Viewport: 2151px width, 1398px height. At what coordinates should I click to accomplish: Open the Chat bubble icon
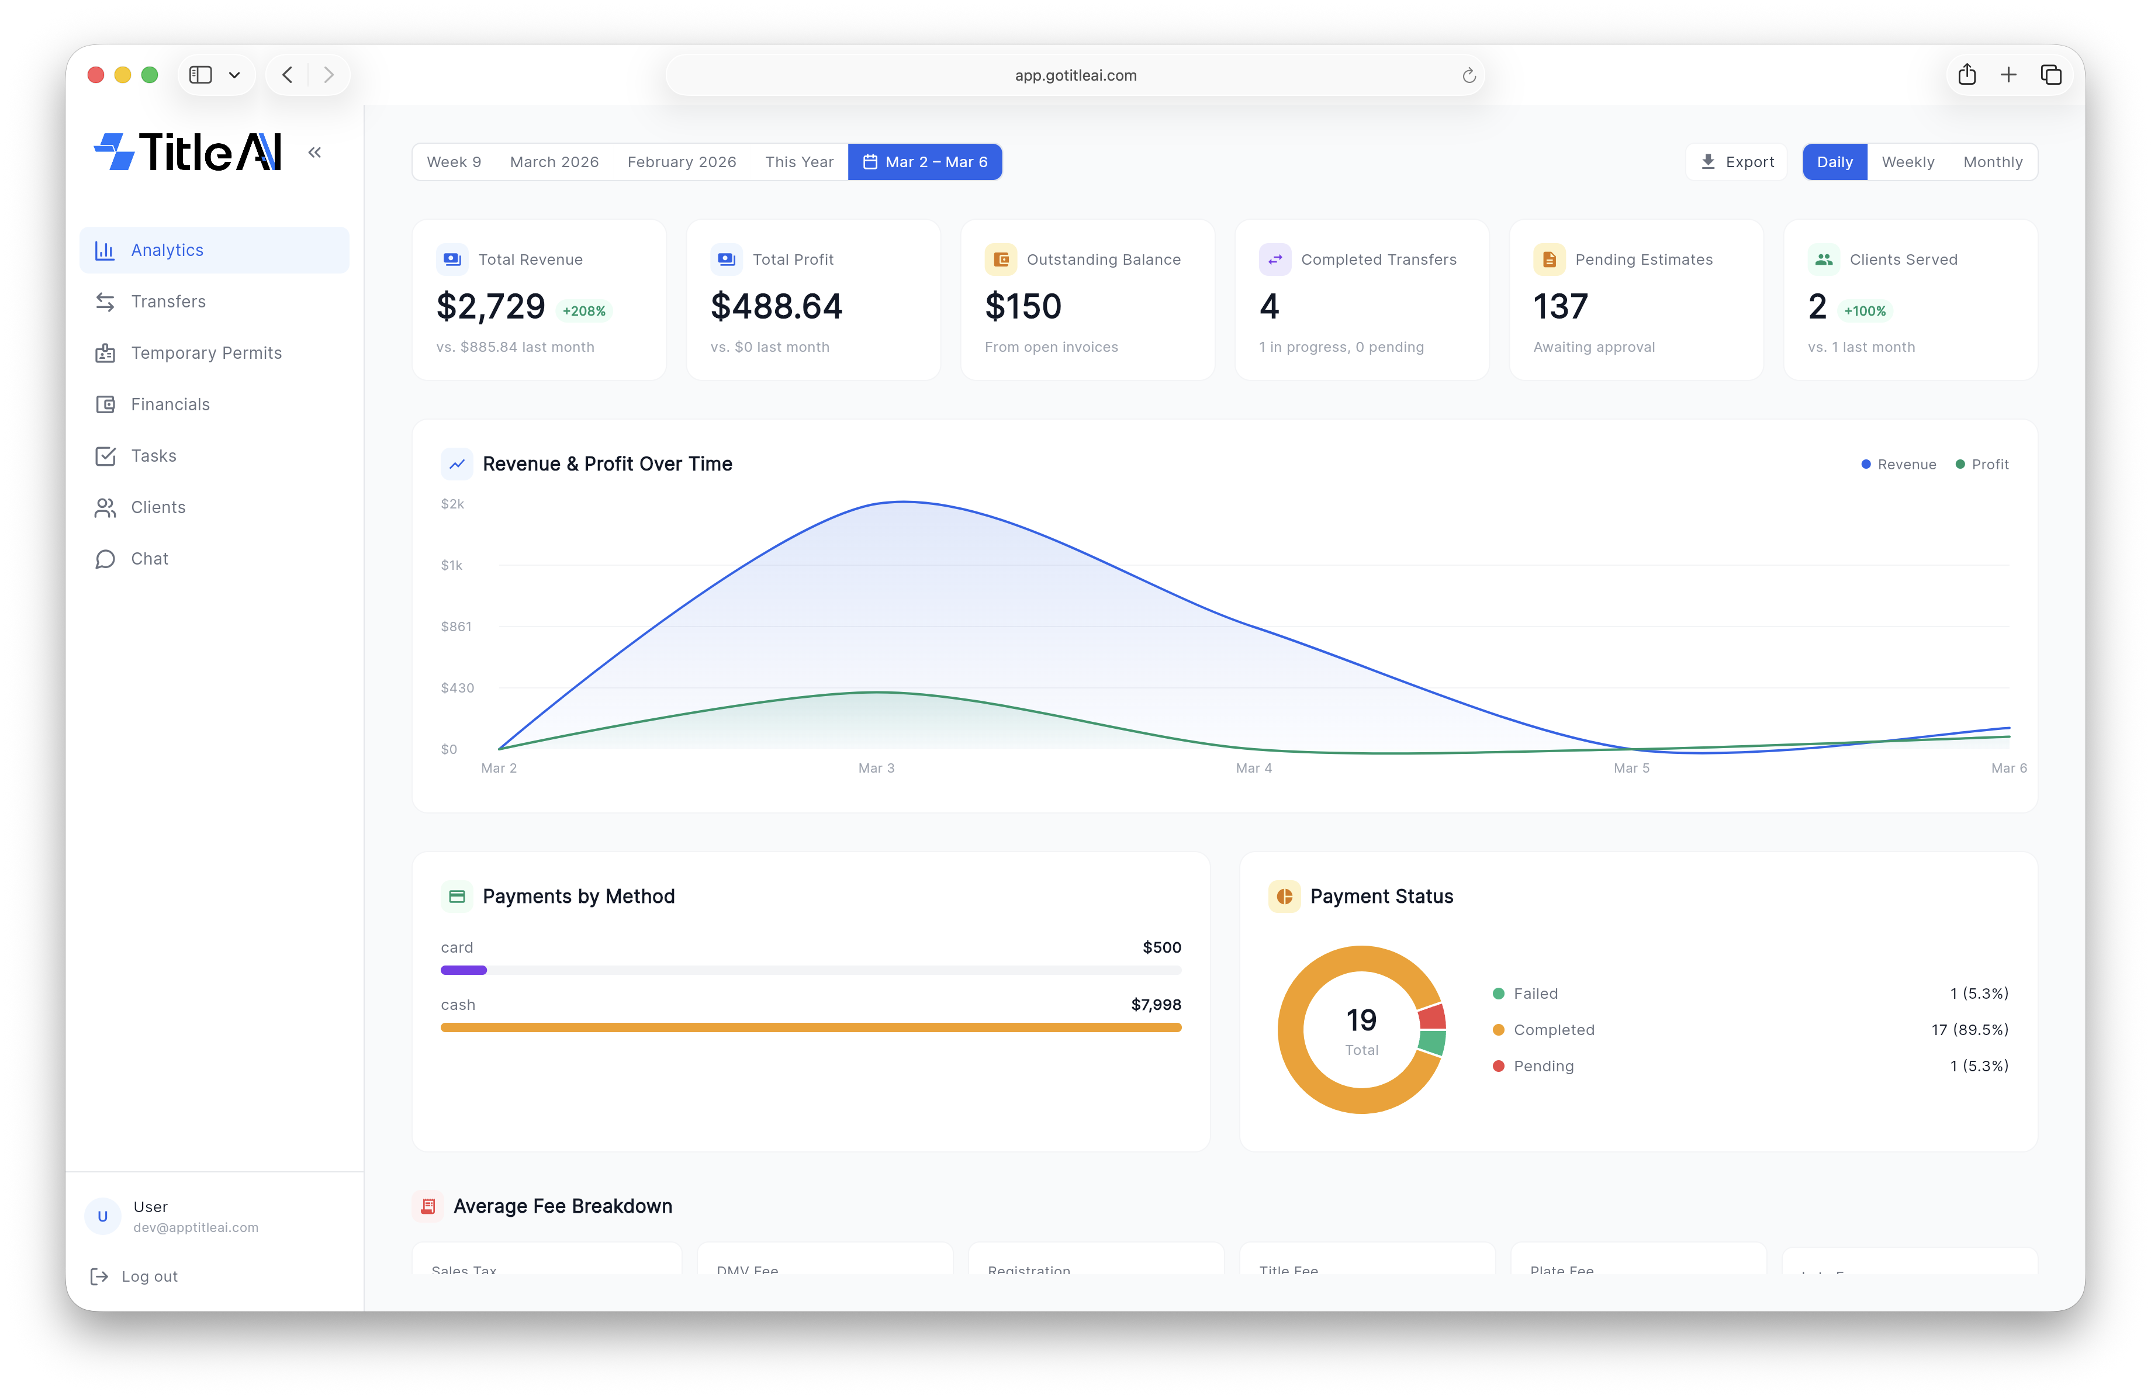tap(106, 559)
